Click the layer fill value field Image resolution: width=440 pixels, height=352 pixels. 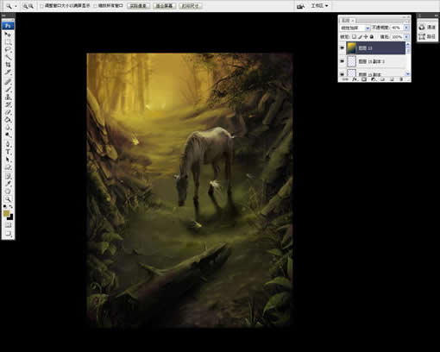pos(396,37)
